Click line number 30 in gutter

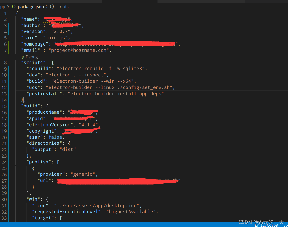click(x=4, y=200)
